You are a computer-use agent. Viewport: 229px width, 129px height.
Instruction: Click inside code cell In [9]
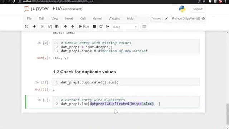(x=126, y=47)
